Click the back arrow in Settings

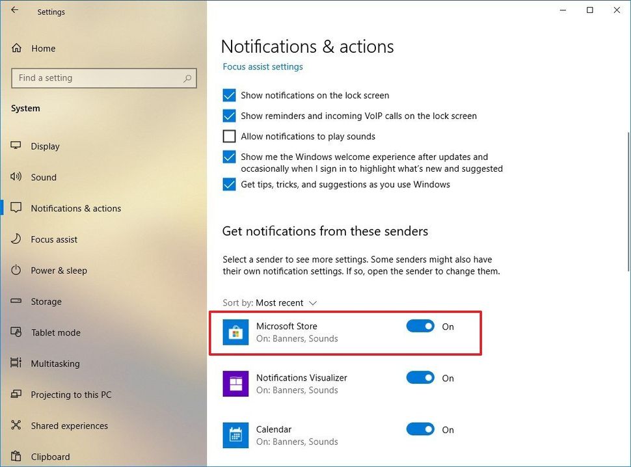[x=15, y=11]
